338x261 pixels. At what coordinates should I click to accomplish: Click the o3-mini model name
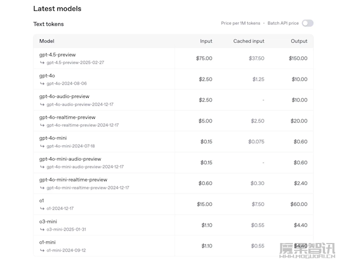(48, 222)
